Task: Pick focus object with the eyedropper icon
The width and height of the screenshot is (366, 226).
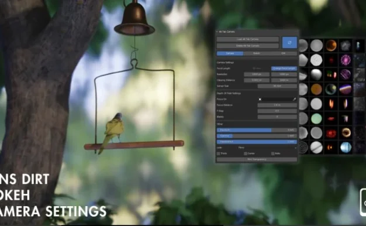Action: pos(294,99)
